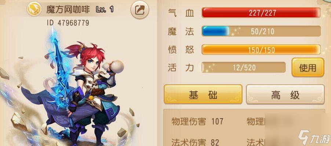The image size is (331, 146).
Task: Click the 使用 button beside 活力
Action: click(308, 68)
